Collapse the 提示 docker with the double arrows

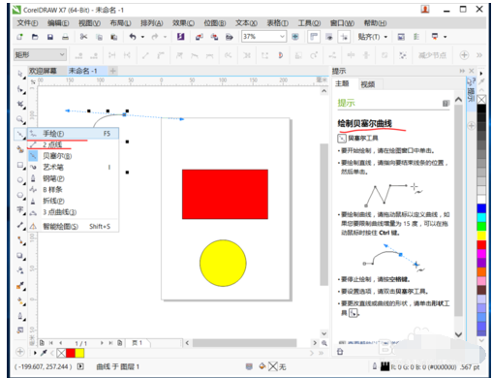pos(462,71)
